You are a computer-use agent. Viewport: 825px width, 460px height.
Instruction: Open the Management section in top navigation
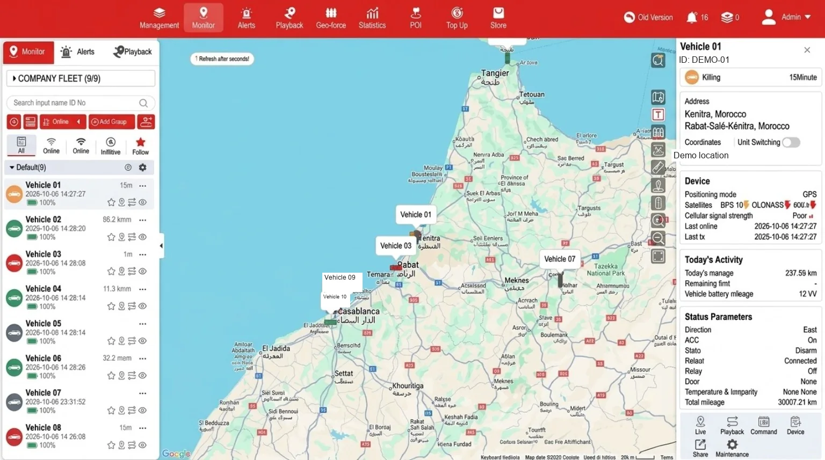[x=159, y=18]
